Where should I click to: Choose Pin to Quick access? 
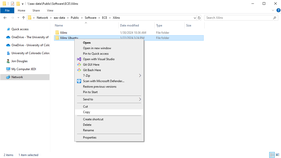pos(109,54)
